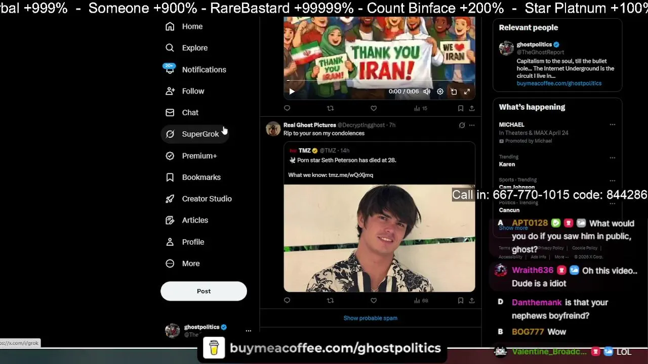Like the Real Ghost Pictures post
This screenshot has height=364, width=648.
(x=374, y=300)
